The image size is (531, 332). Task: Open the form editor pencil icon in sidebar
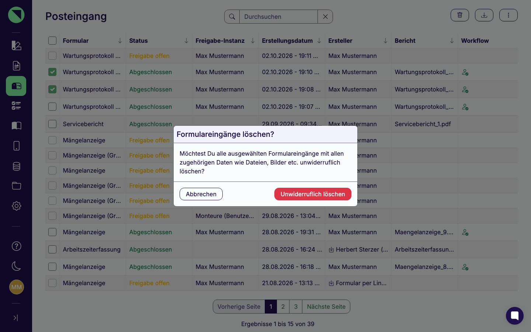pyautogui.click(x=16, y=45)
